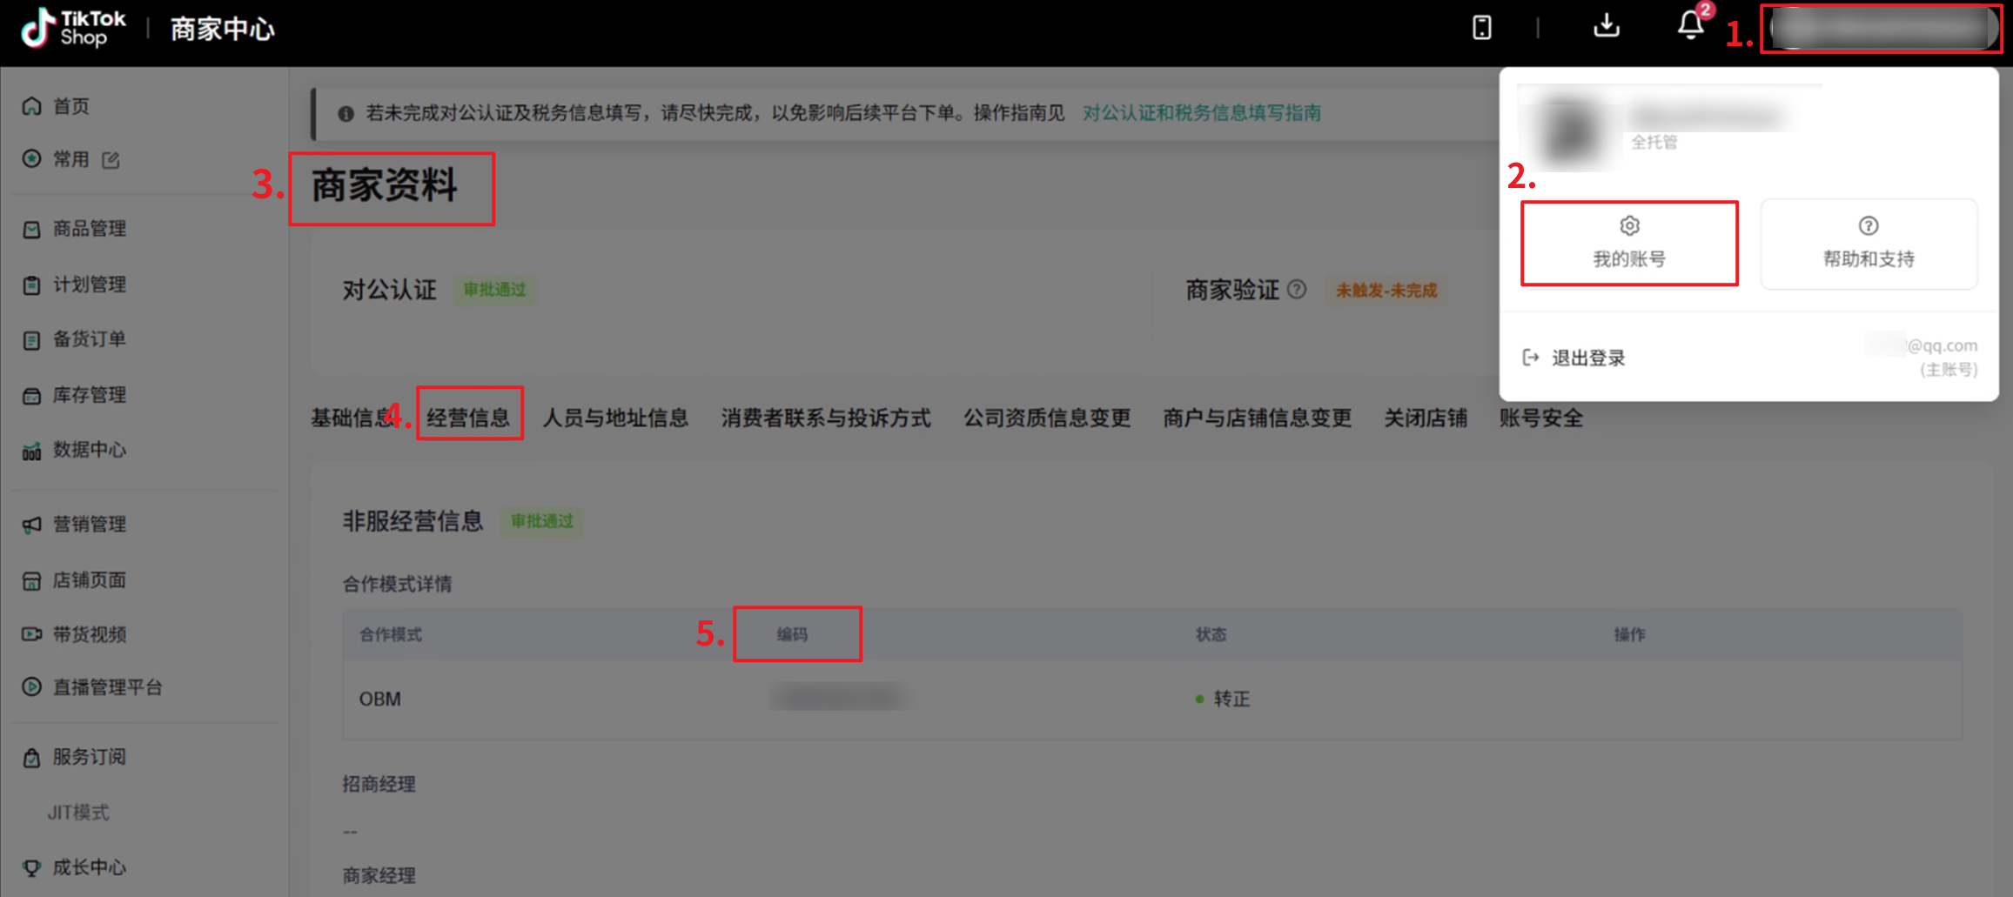Image resolution: width=2013 pixels, height=897 pixels.
Task: Open 库存管理 via its sidebar icon
Action: 32,395
